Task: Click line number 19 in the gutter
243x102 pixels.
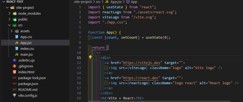Action: [x=79, y=98]
